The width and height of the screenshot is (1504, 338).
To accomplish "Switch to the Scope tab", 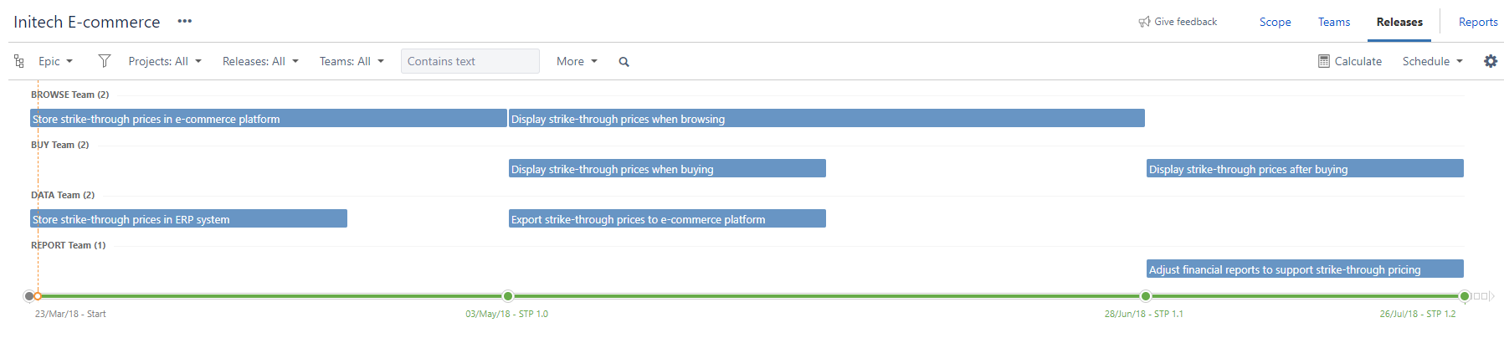I will (1275, 23).
